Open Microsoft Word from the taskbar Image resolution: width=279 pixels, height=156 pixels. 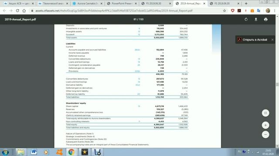click(x=34, y=152)
